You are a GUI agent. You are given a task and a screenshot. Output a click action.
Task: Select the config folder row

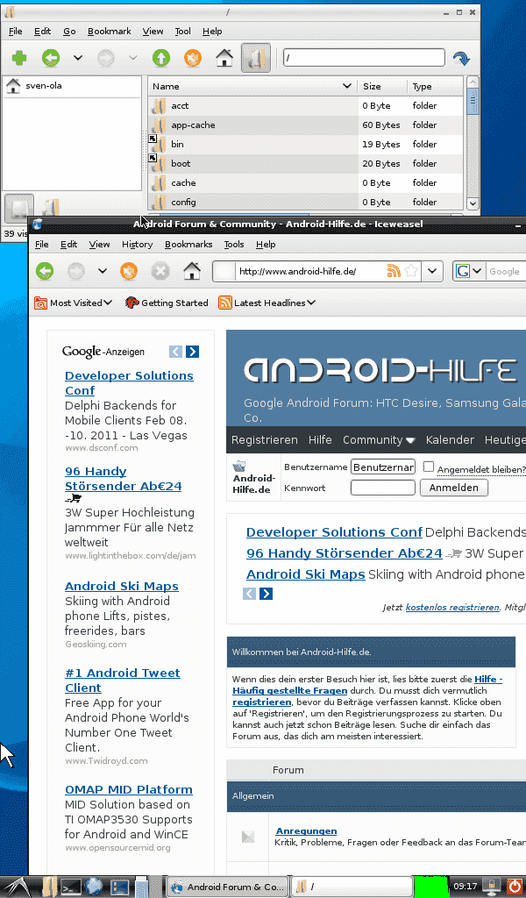(306, 203)
